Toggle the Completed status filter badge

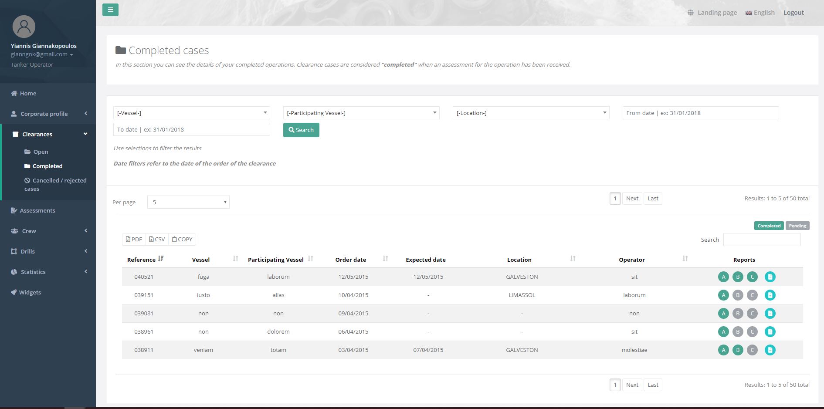[x=769, y=226]
